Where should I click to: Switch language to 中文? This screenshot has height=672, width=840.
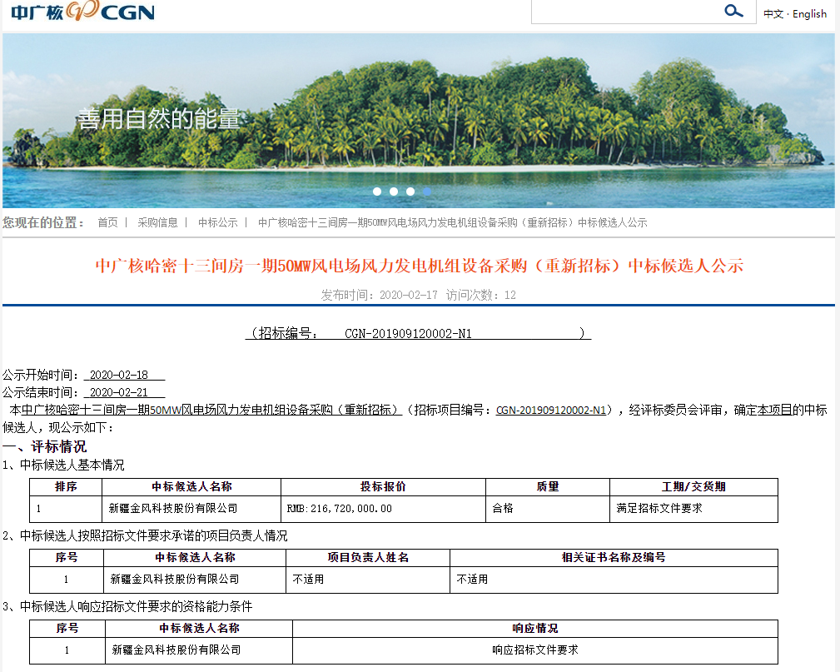coord(773,14)
